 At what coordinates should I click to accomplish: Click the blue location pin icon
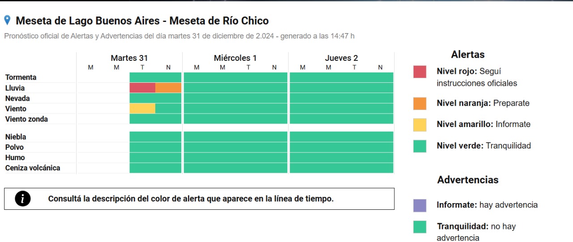click(x=7, y=20)
